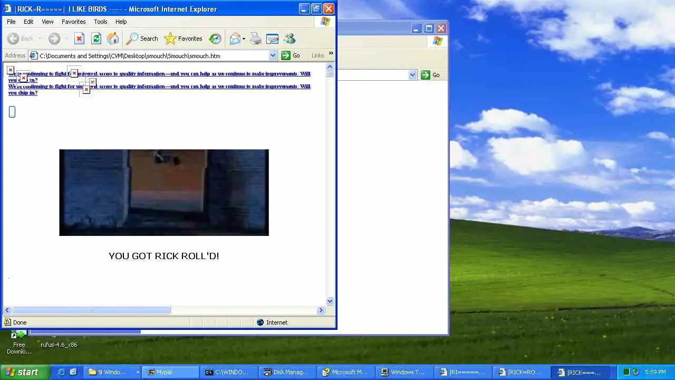Click the Rick Roll video image
Viewport: 675px width, 380px height.
pos(164,193)
